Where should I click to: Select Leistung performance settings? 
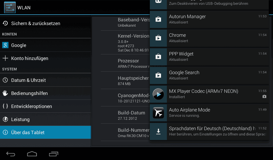[45, 119]
